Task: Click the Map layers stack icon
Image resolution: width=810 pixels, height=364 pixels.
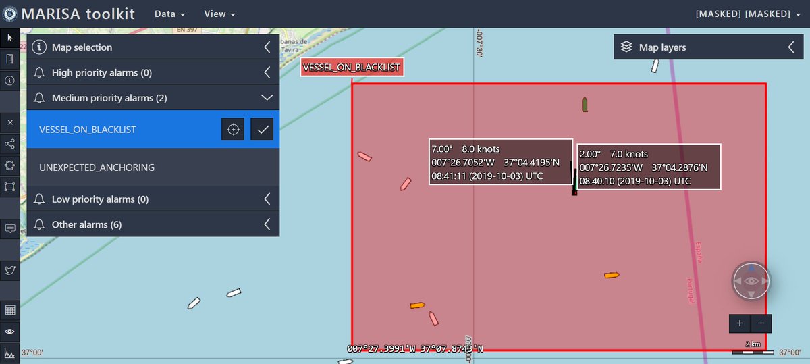Action: click(x=626, y=47)
